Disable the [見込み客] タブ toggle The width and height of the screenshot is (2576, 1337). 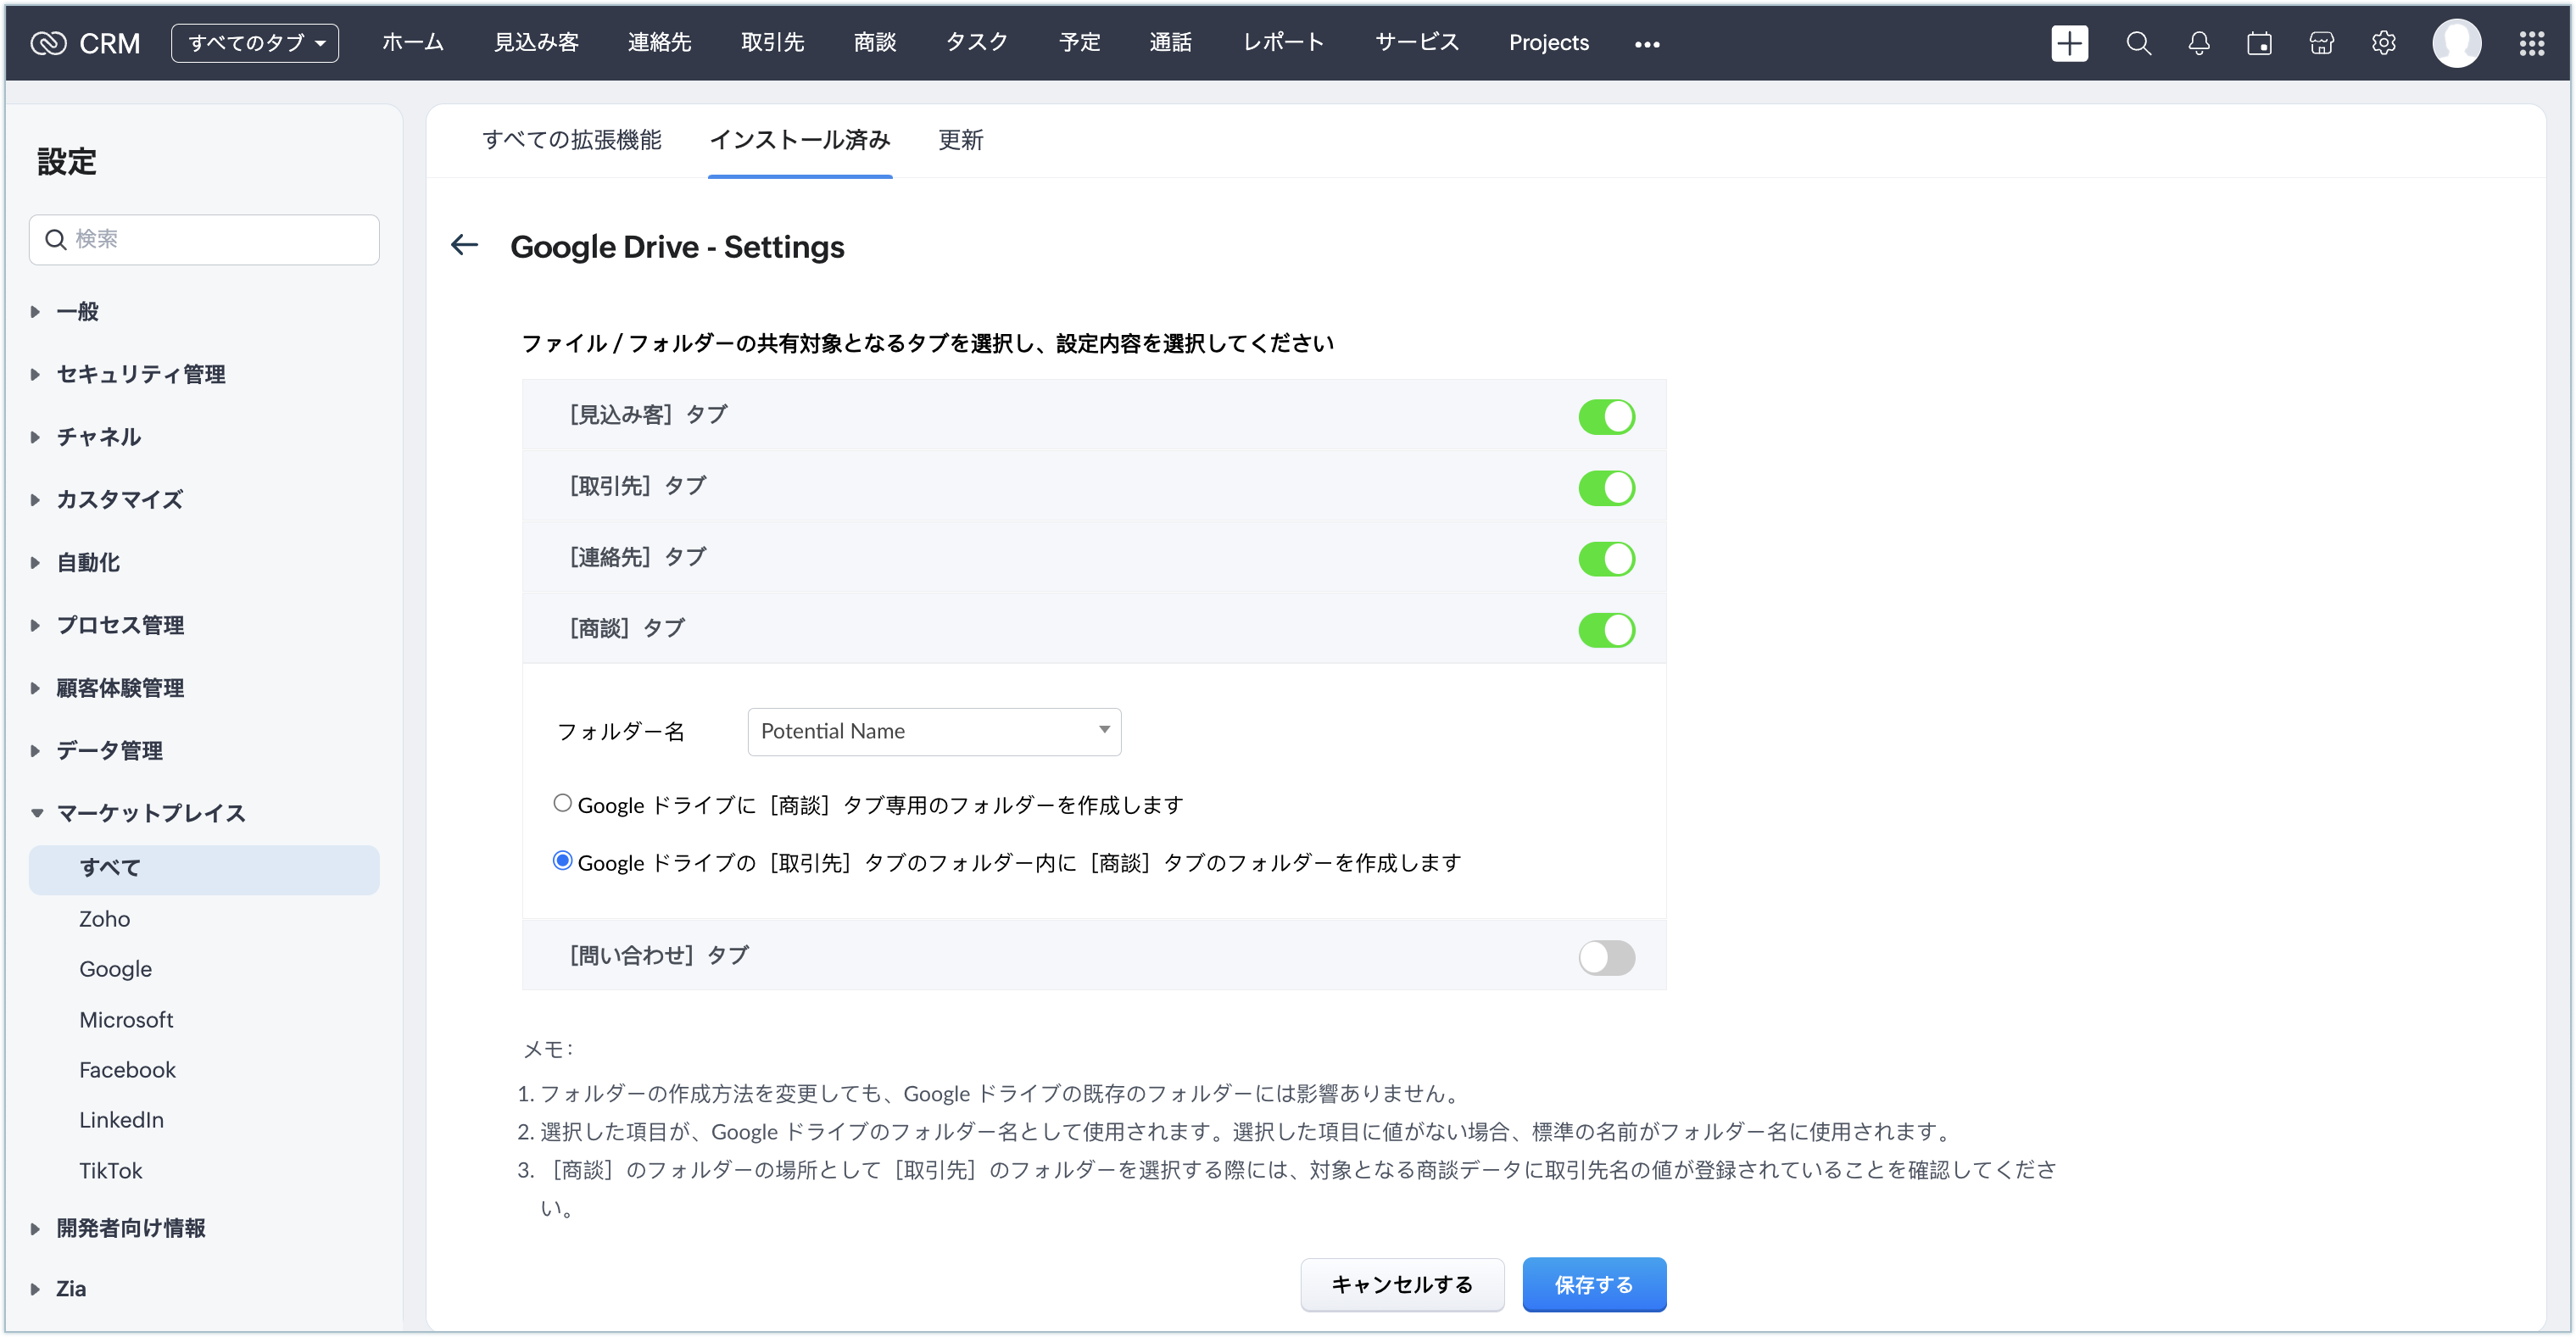coord(1606,416)
